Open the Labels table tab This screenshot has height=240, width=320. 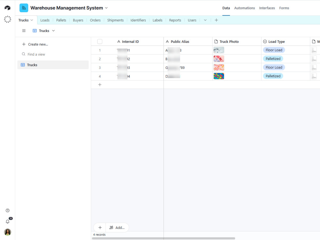point(157,20)
